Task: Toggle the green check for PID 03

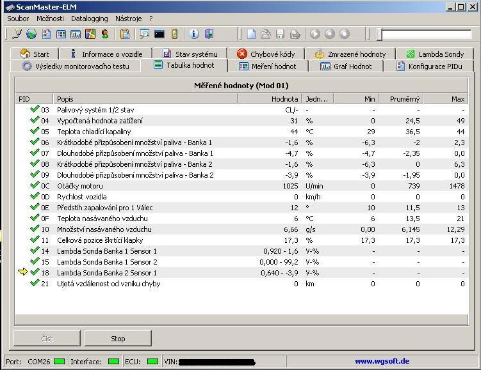Action: (35, 110)
